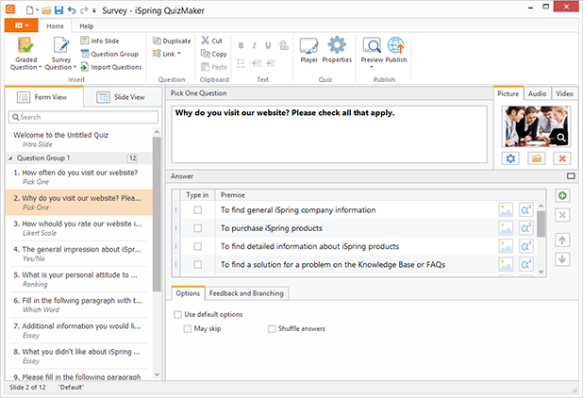583x398 pixels.
Task: Select question 7 Essay
Action: click(78, 330)
